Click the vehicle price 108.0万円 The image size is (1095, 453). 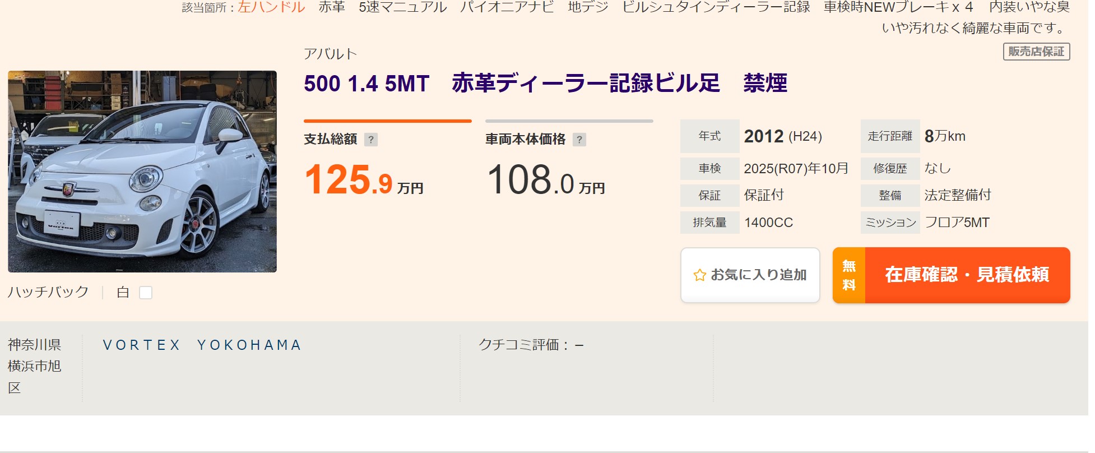point(545,181)
